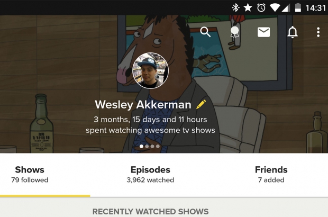Select the third page indicator dot
This screenshot has height=217, width=328.
click(152, 147)
